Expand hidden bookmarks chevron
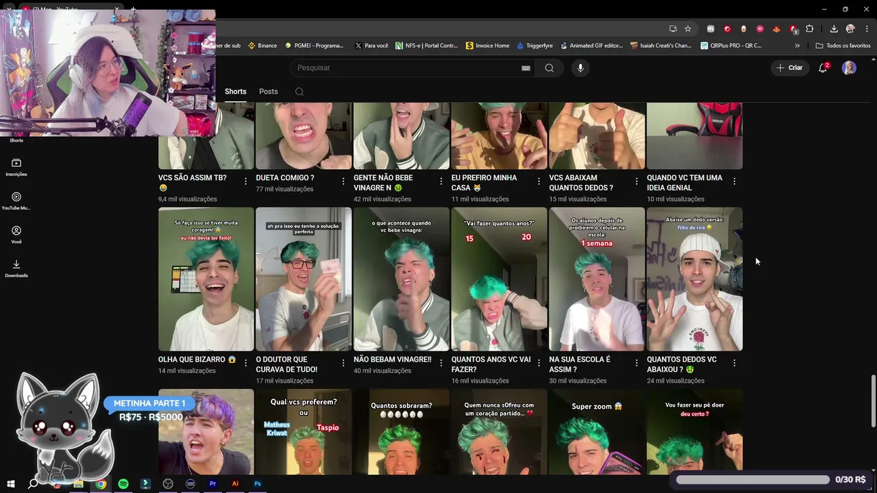Screen dimensions: 877x493 [x=797, y=46]
